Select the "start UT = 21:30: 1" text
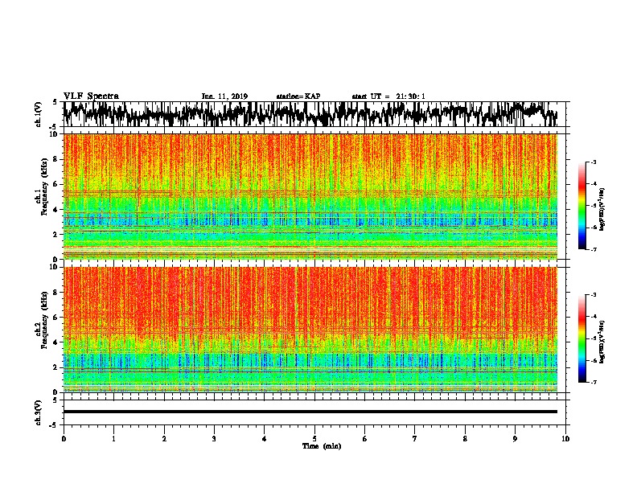Image resolution: width=637 pixels, height=492 pixels. point(388,96)
